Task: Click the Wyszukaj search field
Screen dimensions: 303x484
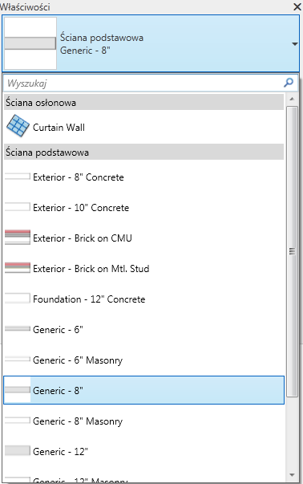Action: point(143,83)
